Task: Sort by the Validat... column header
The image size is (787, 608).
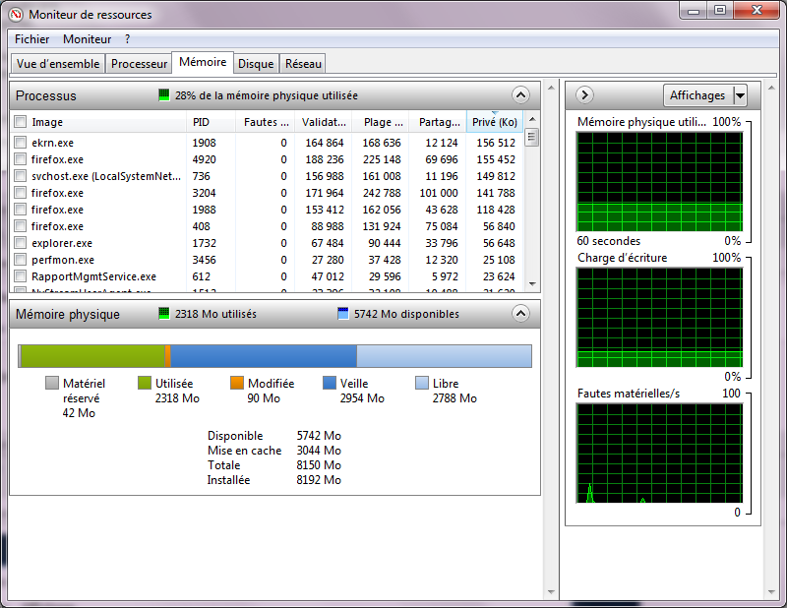Action: (x=324, y=122)
